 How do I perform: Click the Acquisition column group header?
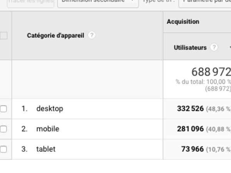coord(183,22)
